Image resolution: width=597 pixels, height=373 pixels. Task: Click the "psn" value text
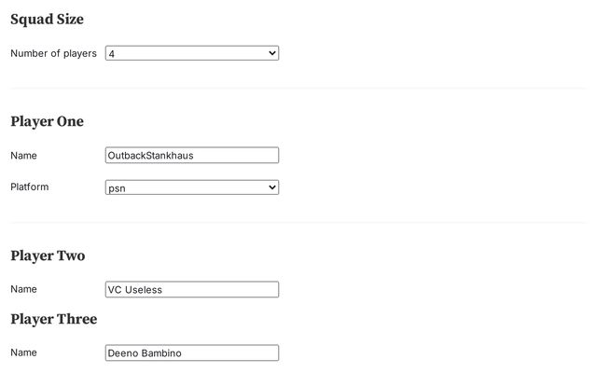click(117, 188)
